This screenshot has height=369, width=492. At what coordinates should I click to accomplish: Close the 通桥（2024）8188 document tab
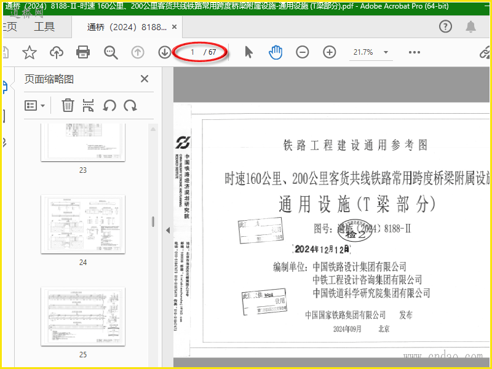coord(175,27)
